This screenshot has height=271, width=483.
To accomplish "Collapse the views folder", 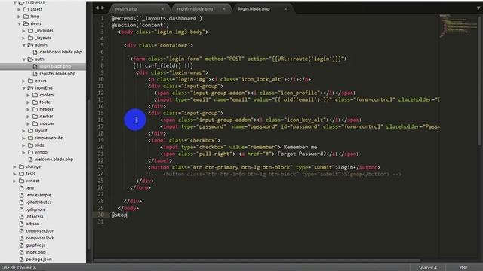I will (x=20, y=23).
